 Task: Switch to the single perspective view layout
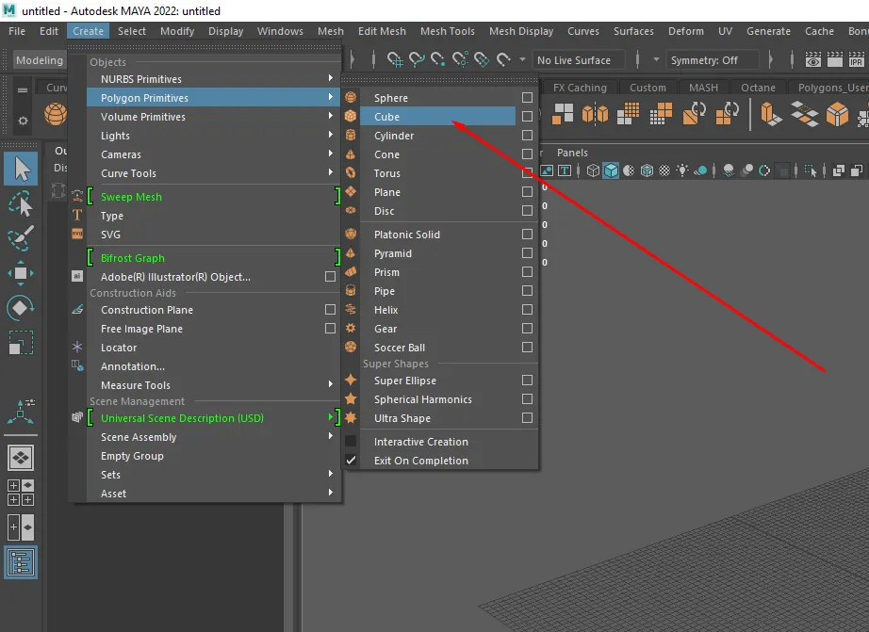[21, 458]
